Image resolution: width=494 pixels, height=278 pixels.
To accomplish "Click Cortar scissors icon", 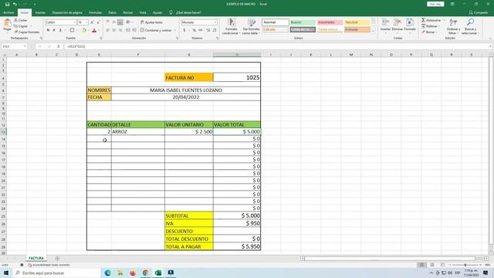I will (x=15, y=20).
